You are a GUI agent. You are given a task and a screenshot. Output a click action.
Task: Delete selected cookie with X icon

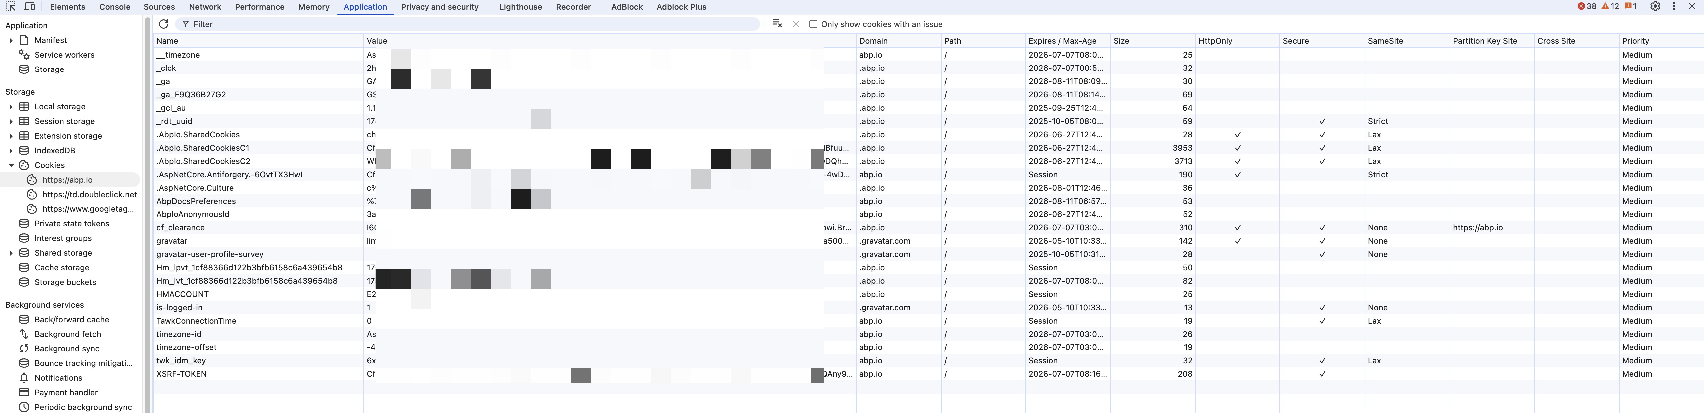pyautogui.click(x=796, y=24)
